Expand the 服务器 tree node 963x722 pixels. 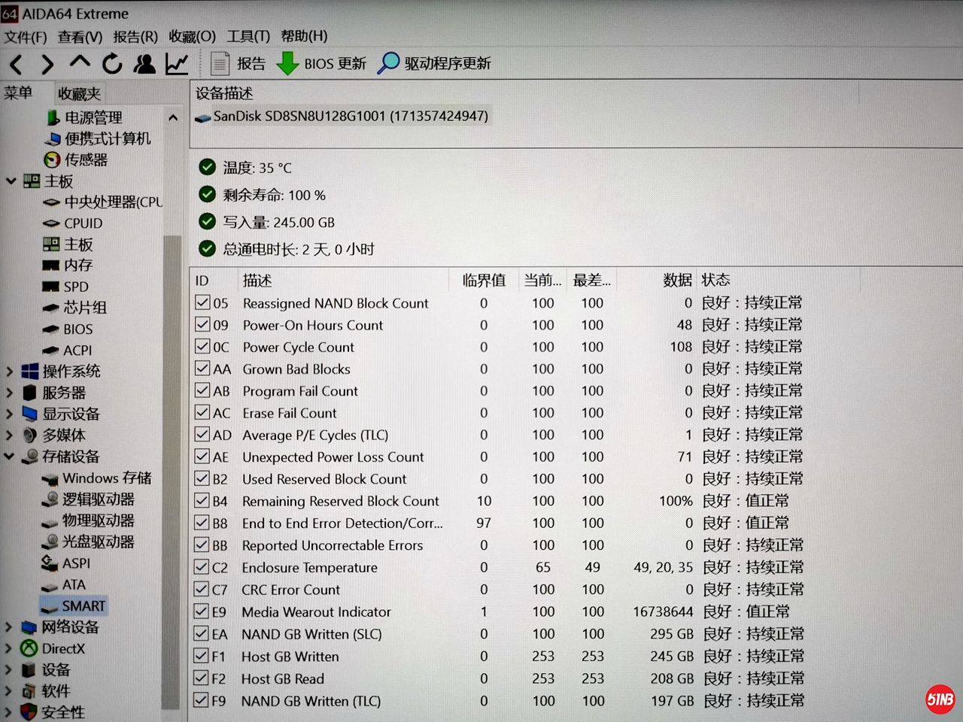pyautogui.click(x=10, y=393)
